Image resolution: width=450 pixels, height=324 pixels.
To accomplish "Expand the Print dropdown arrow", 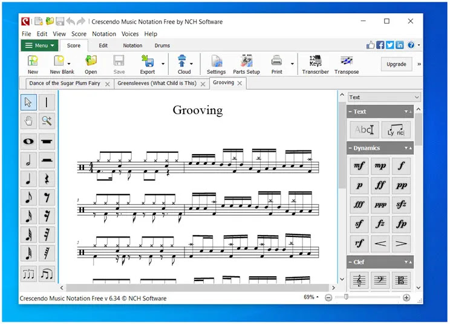I will 292,63.
